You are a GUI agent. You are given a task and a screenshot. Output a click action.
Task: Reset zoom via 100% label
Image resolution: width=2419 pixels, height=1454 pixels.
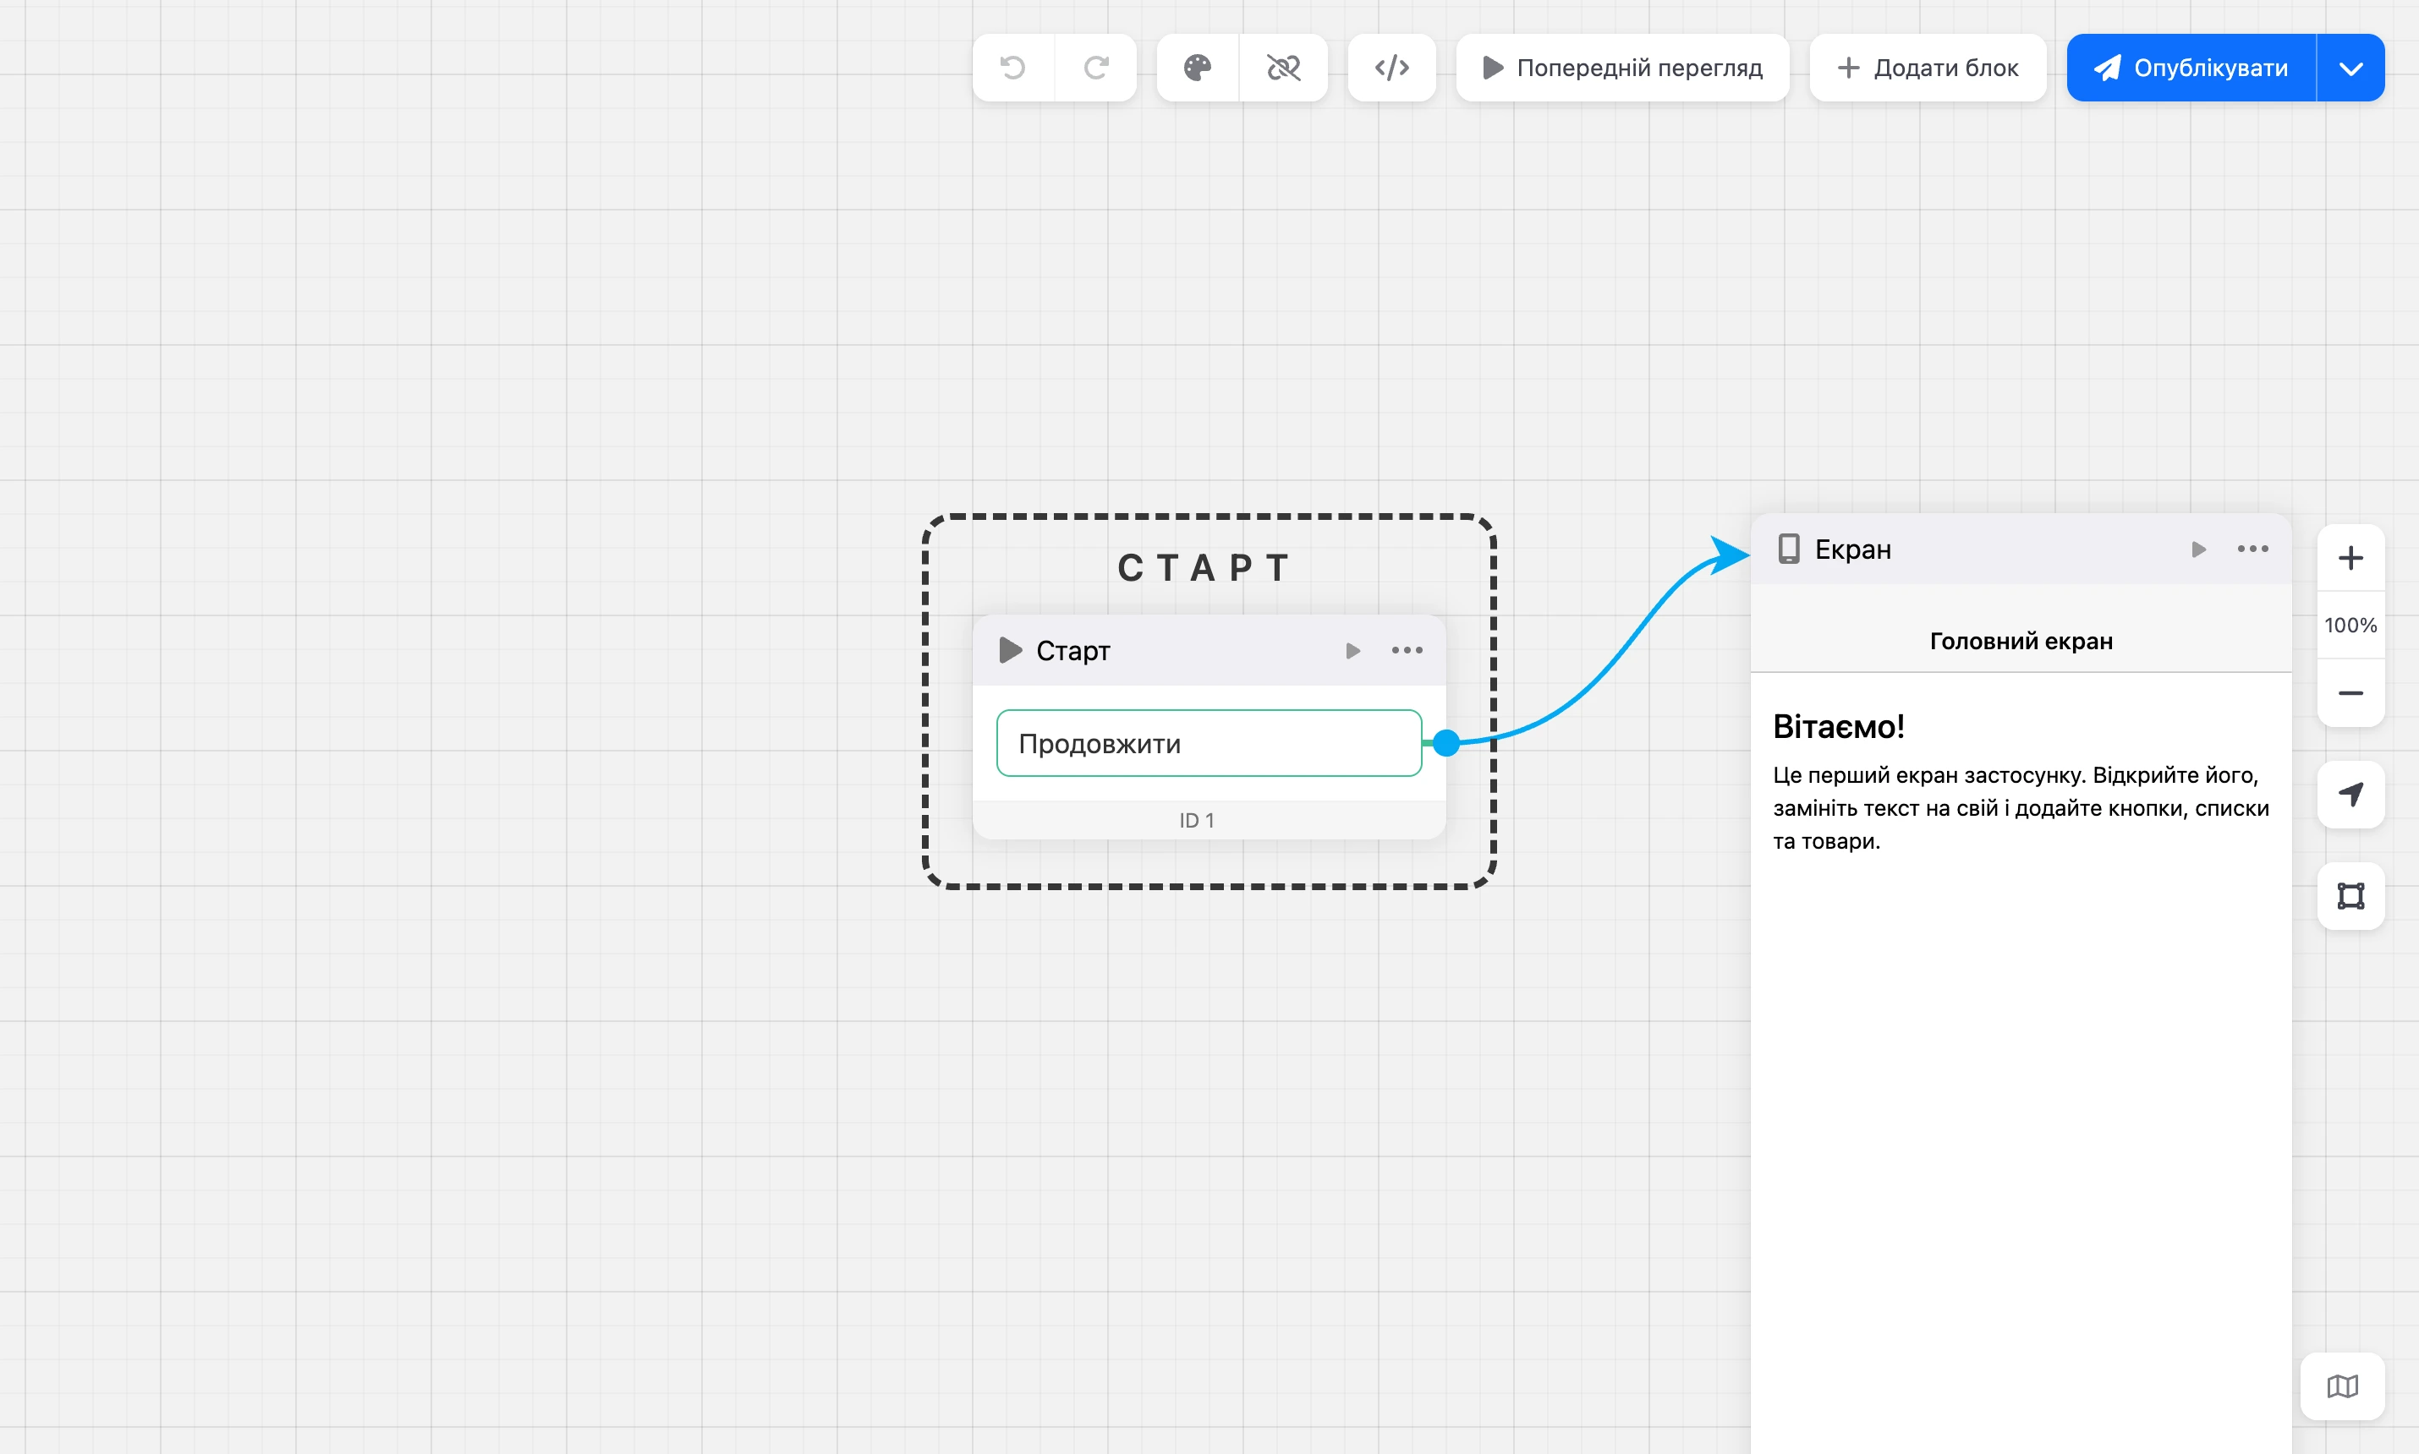pos(2350,625)
